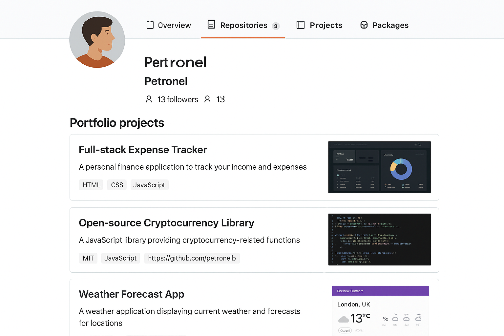Click the followers person icon
Viewport: 504px width, 336px height.
(149, 99)
